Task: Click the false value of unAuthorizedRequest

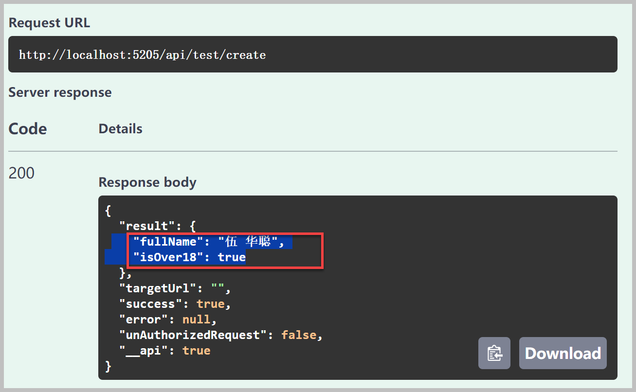Action: pos(299,335)
